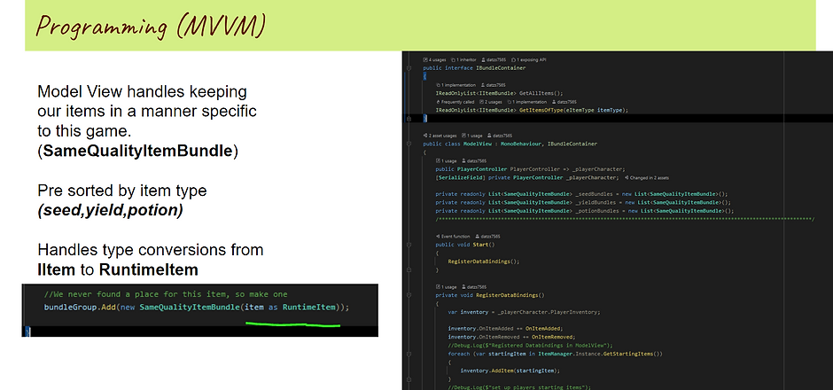The width and height of the screenshot is (833, 390).
Task: Click author datzs7565 above interface IBundleContainer
Action: (494, 60)
